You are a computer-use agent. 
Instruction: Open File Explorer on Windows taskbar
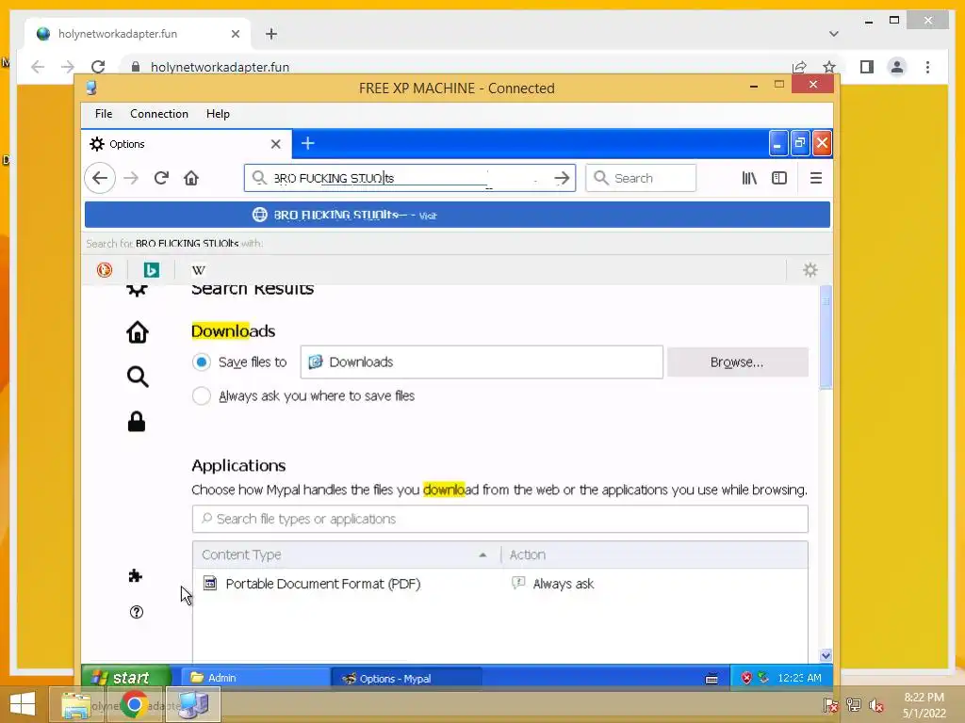75,704
